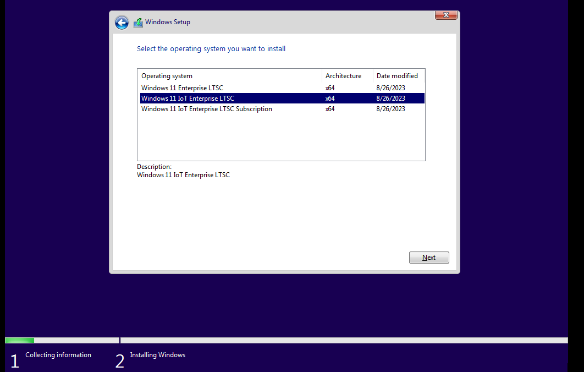Viewport: 584px width, 372px height.
Task: Click the setup progress bar
Action: [x=286, y=340]
